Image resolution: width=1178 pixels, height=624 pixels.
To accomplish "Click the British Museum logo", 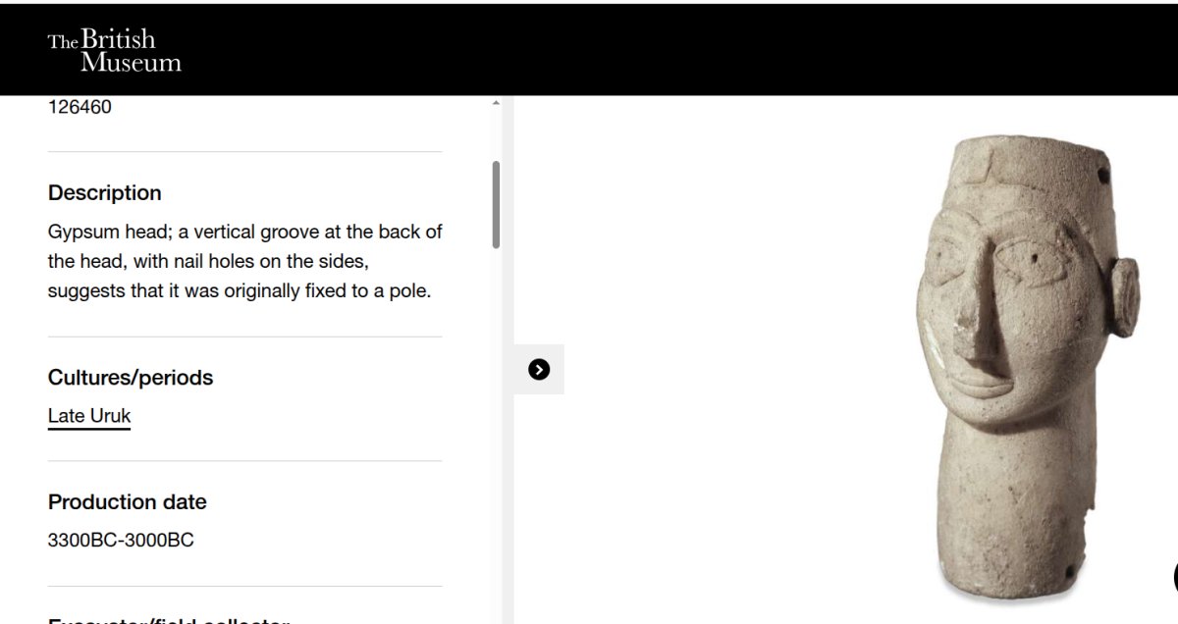I will [x=115, y=51].
